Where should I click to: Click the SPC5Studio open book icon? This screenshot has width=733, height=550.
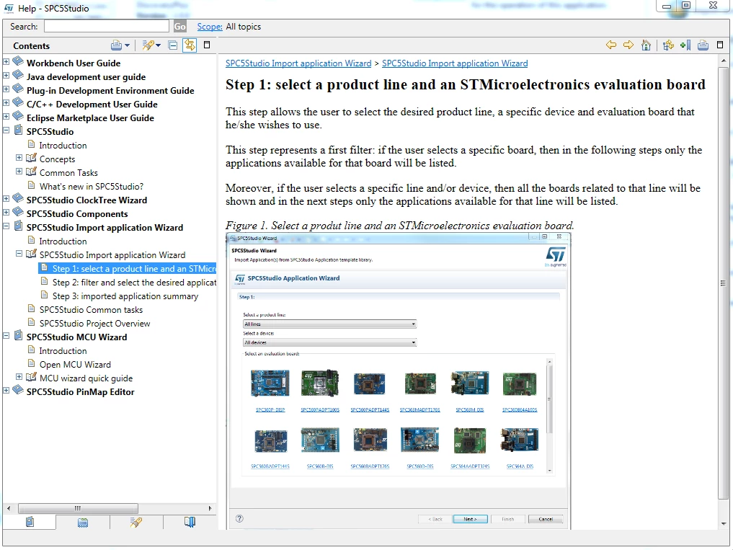click(18, 130)
